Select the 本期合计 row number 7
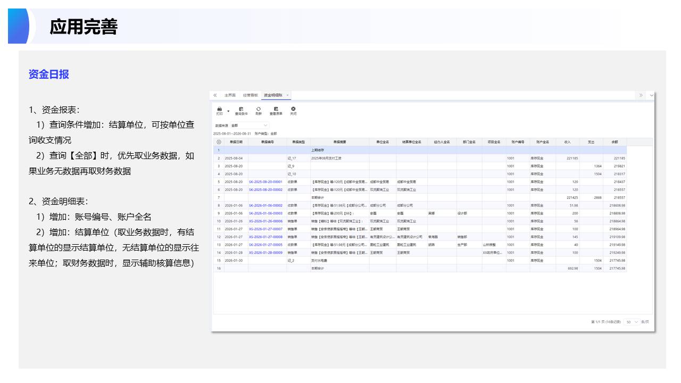 tap(218, 197)
